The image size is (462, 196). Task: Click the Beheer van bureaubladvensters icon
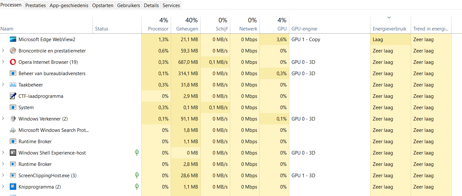point(13,74)
